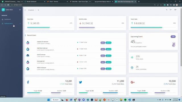Open Visual Studio Code from the taskbar

[x=129, y=100]
